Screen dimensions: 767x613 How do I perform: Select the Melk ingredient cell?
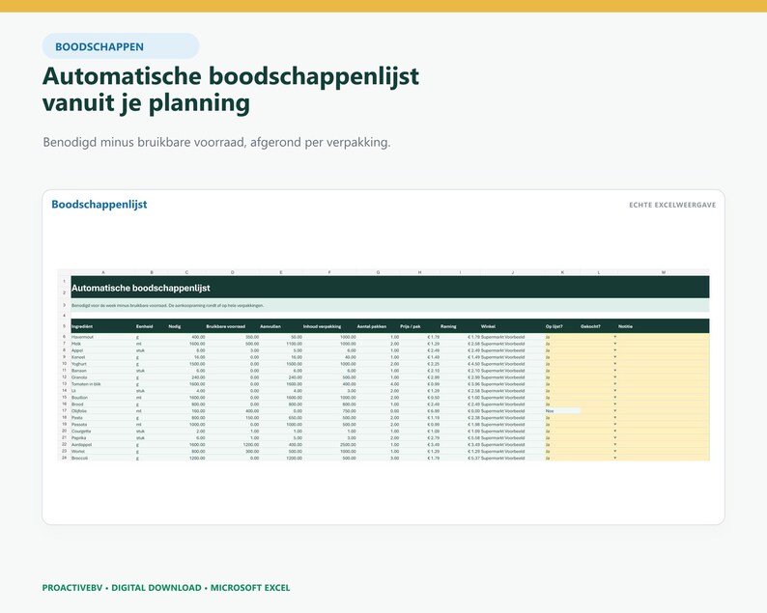coord(102,344)
